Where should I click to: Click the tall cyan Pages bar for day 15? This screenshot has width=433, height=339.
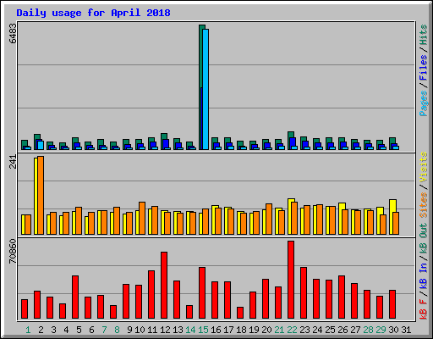coord(206,89)
